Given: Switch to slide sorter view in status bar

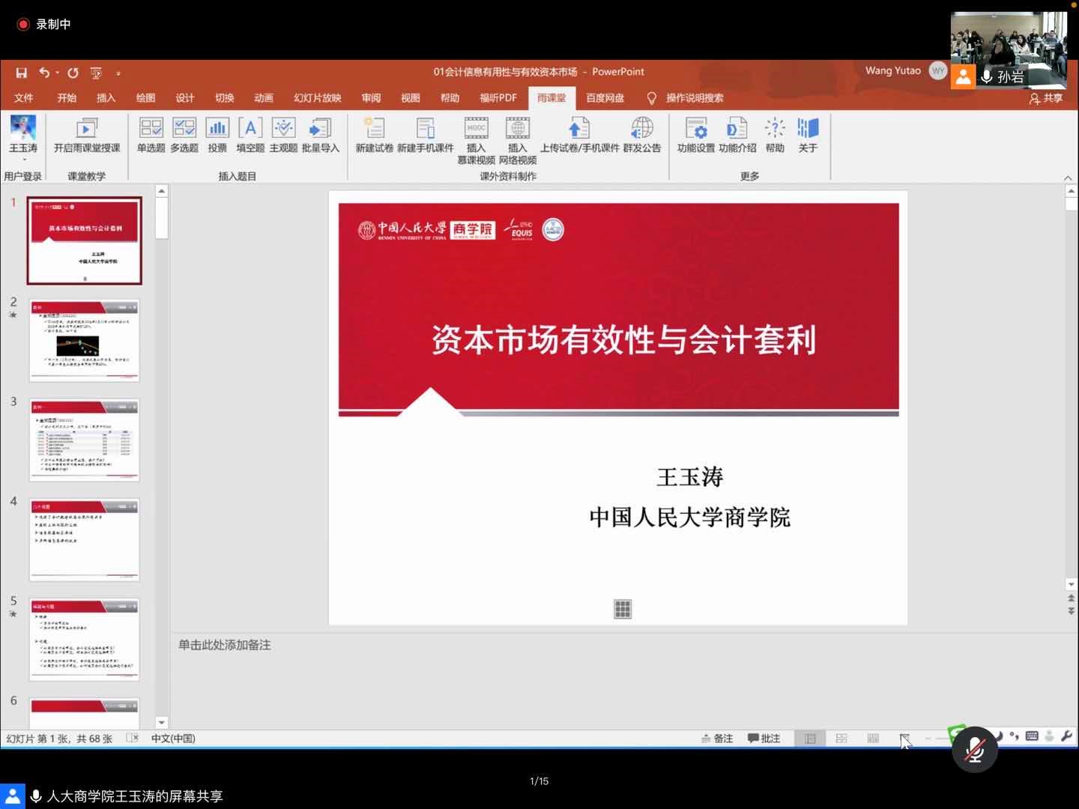Looking at the screenshot, I should coord(841,739).
